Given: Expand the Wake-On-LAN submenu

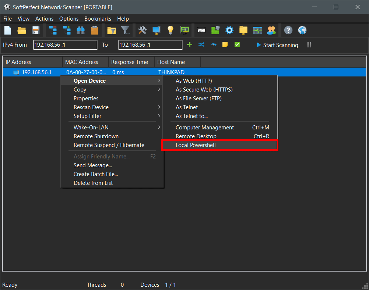Looking at the screenshot, I should coord(112,128).
